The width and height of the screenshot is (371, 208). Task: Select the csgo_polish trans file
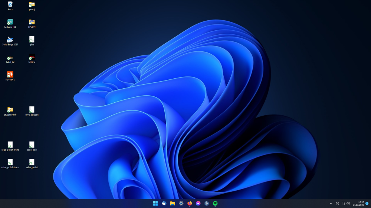tap(10, 146)
